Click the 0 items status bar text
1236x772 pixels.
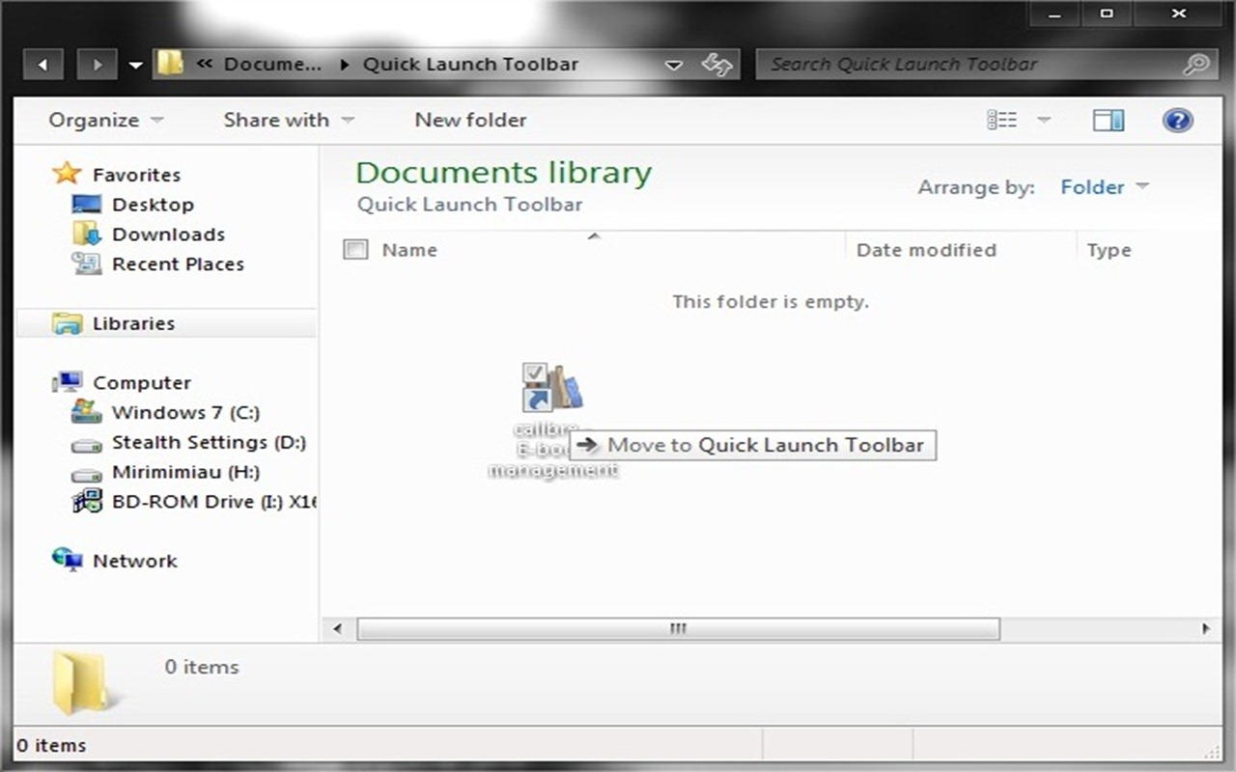click(52, 746)
